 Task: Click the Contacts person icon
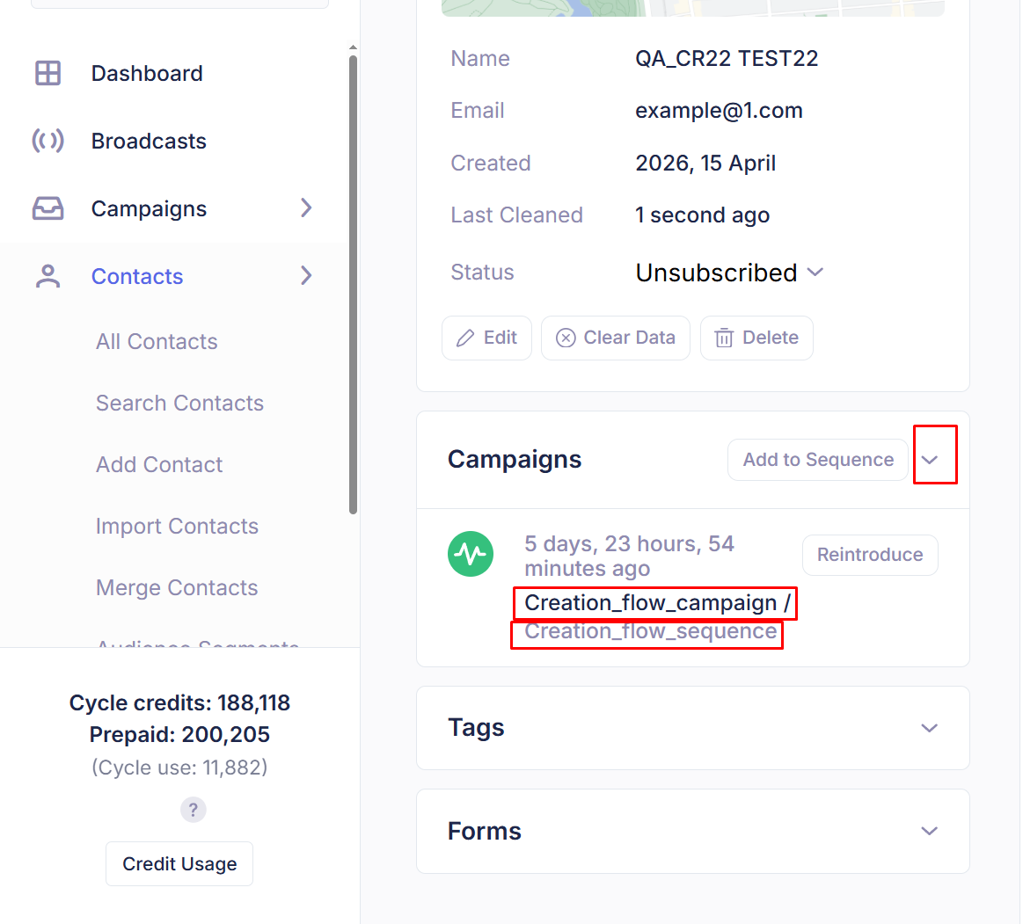click(x=47, y=276)
